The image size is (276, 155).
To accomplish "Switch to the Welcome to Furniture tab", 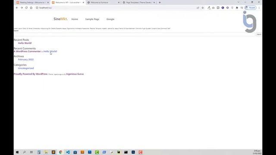I will [x=103, y=3].
